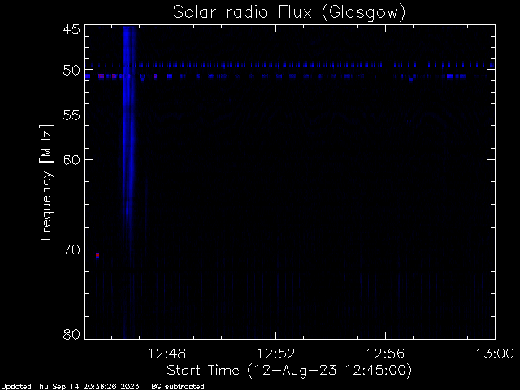Select the 50 frequency axis label

point(71,71)
